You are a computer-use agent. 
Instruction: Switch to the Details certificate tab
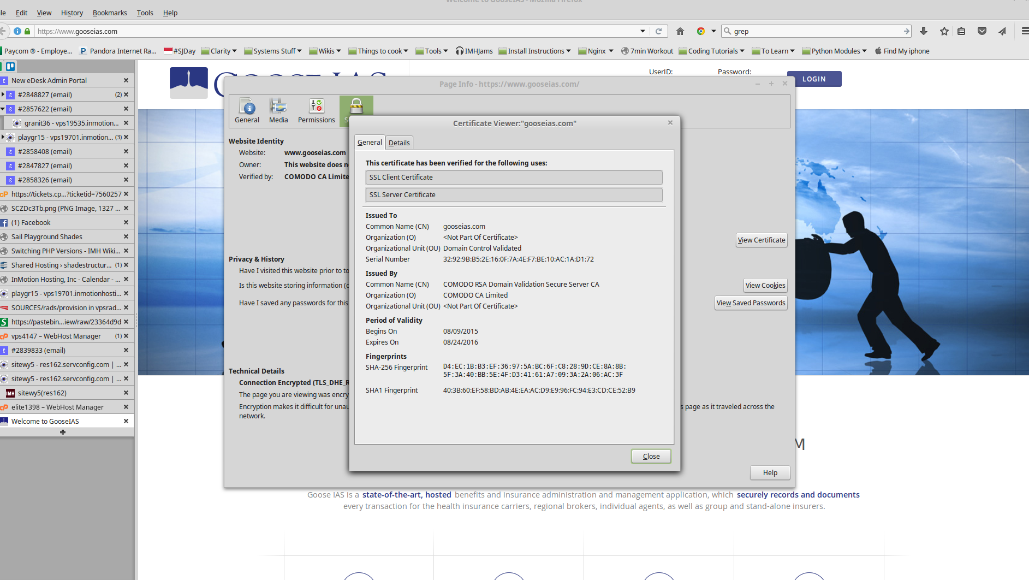pos(398,143)
